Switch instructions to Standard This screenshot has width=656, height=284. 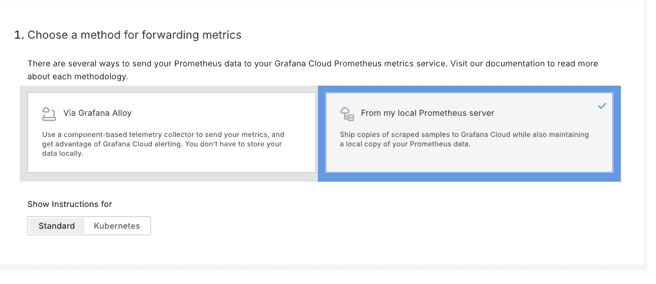click(x=57, y=226)
